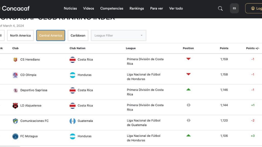The image size is (262, 147).
Task: Click the Club Nation column header
Action: [77, 48]
